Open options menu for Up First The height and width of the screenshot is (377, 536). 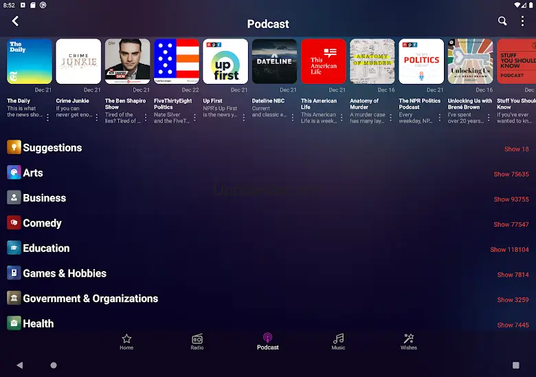244,118
